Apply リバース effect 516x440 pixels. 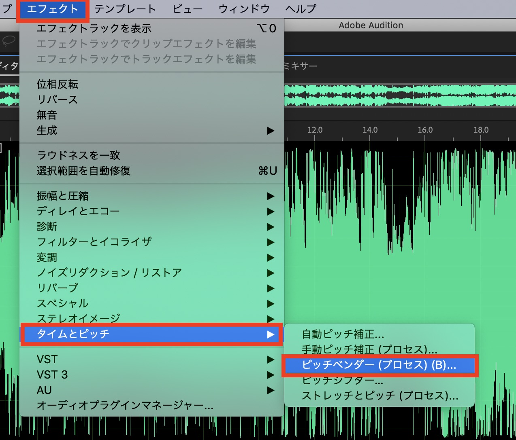152,99
